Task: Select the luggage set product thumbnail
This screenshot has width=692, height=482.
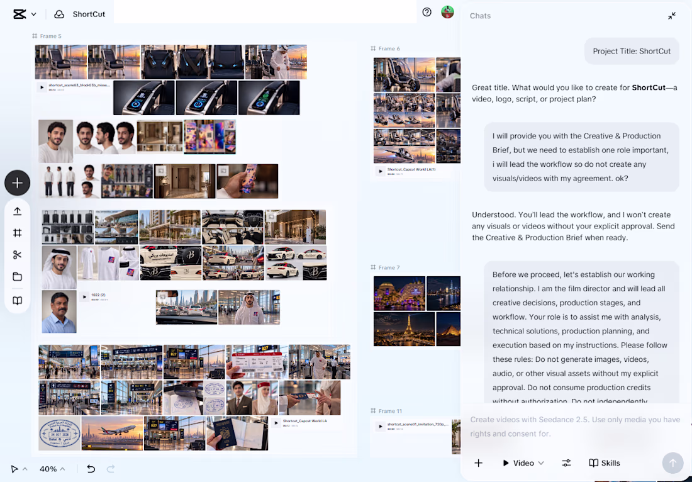Action: point(68,227)
